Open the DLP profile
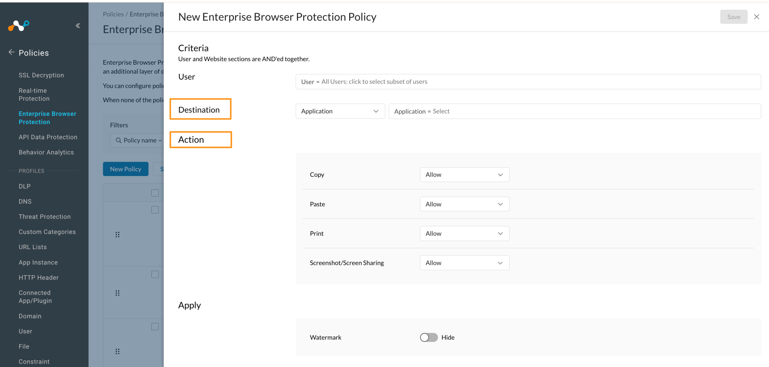Viewport: 769px width, 367px height. (25, 186)
